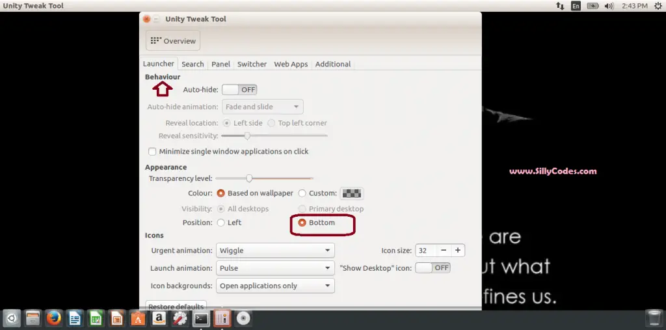Screen dimensions: 666x330
Task: Enable Minimize single window applications on click
Action: click(x=152, y=152)
